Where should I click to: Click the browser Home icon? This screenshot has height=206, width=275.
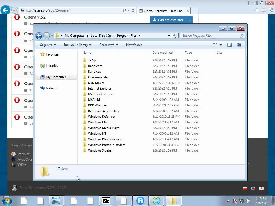[x=258, y=10]
